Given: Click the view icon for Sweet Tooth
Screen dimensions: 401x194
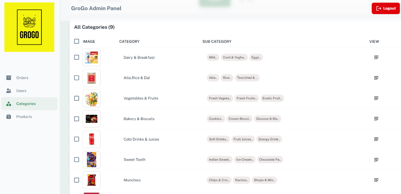Looking at the screenshot, I should 376,160.
